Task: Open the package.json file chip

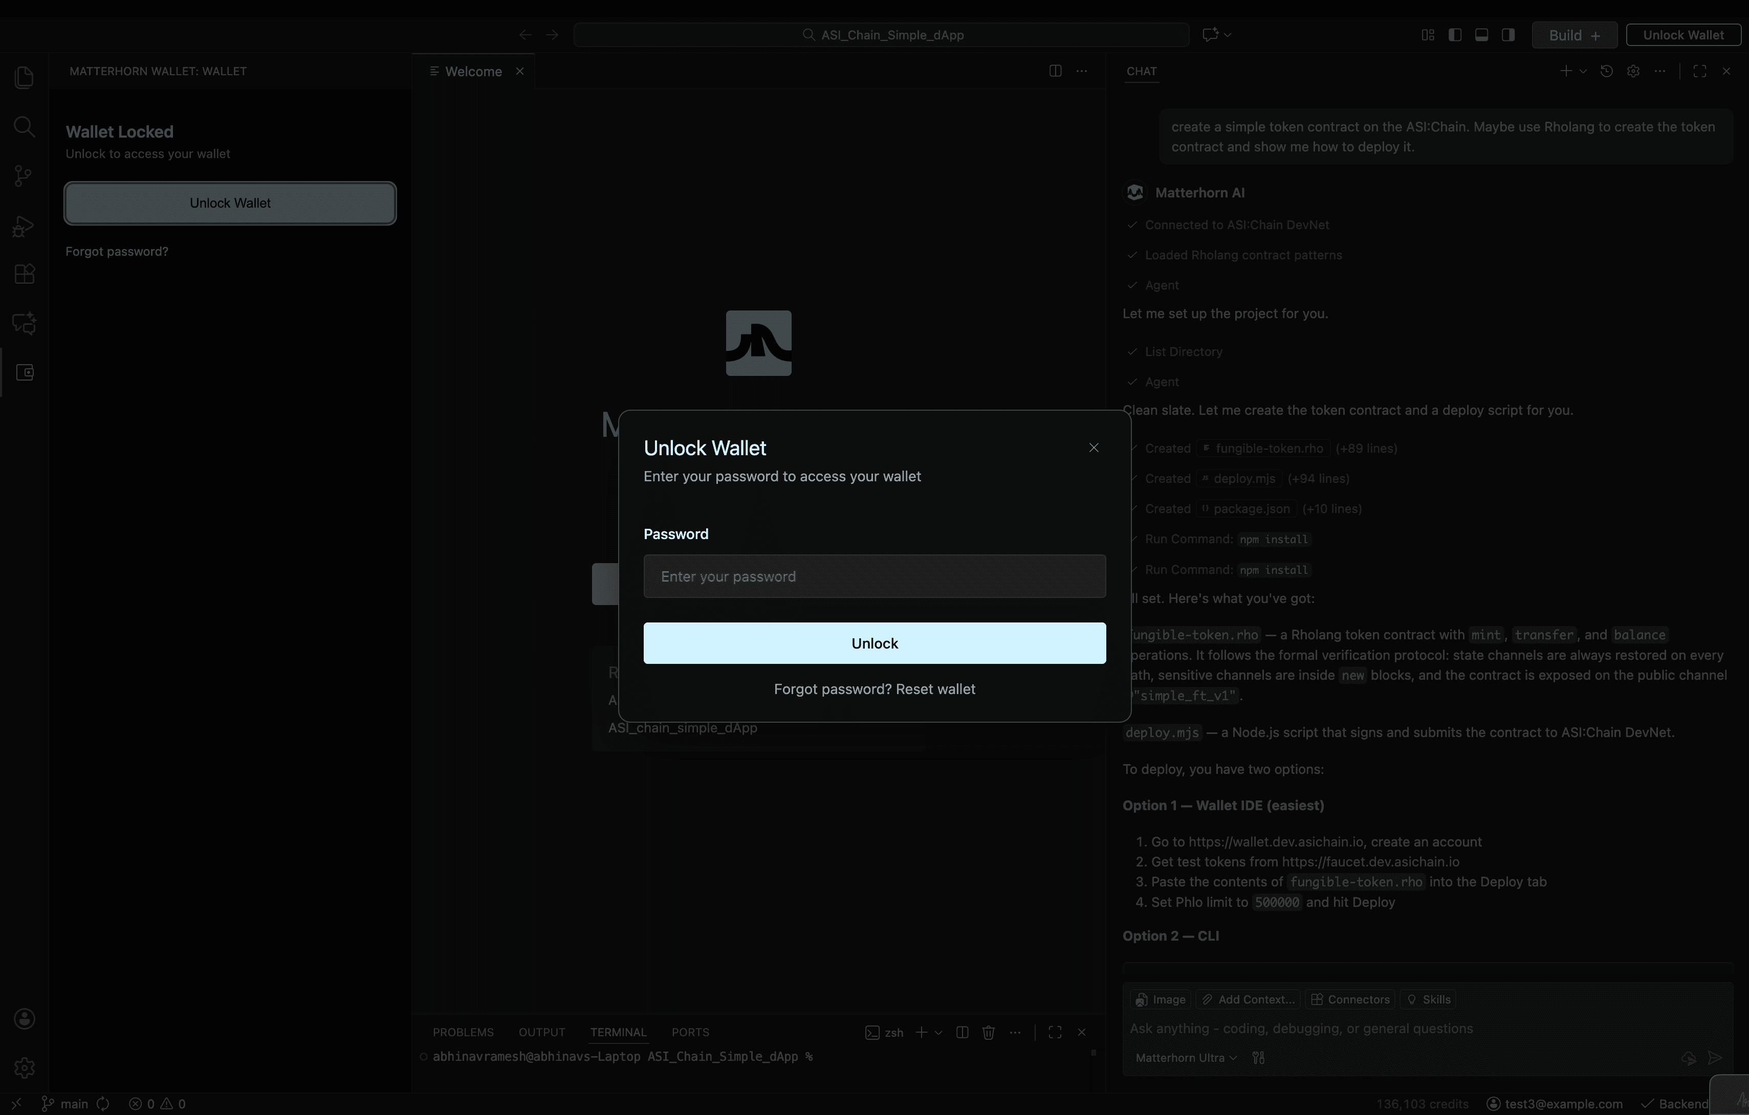Action: coord(1247,509)
